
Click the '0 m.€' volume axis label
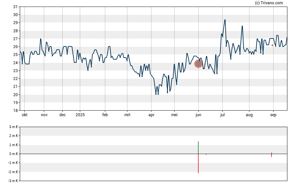point(14,154)
